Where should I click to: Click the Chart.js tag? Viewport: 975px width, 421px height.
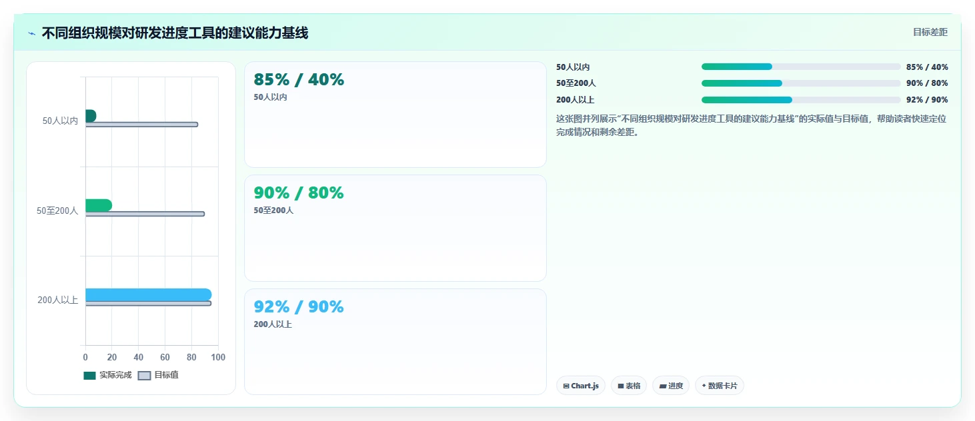point(581,386)
